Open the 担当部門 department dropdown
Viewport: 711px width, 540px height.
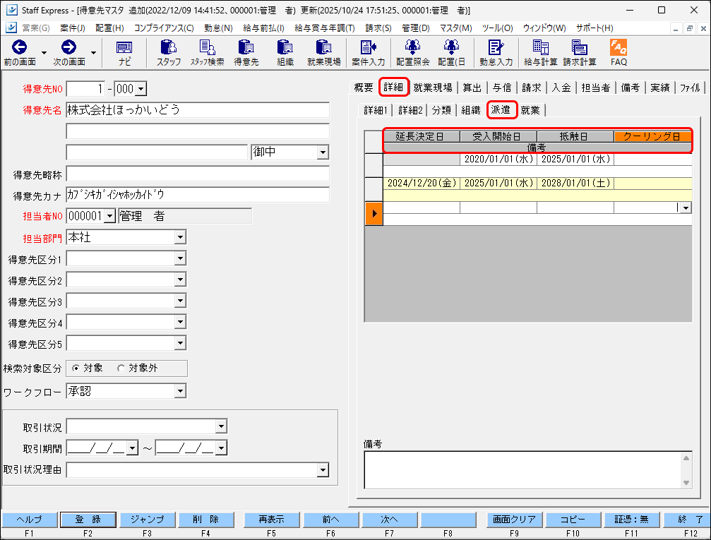[x=180, y=236]
